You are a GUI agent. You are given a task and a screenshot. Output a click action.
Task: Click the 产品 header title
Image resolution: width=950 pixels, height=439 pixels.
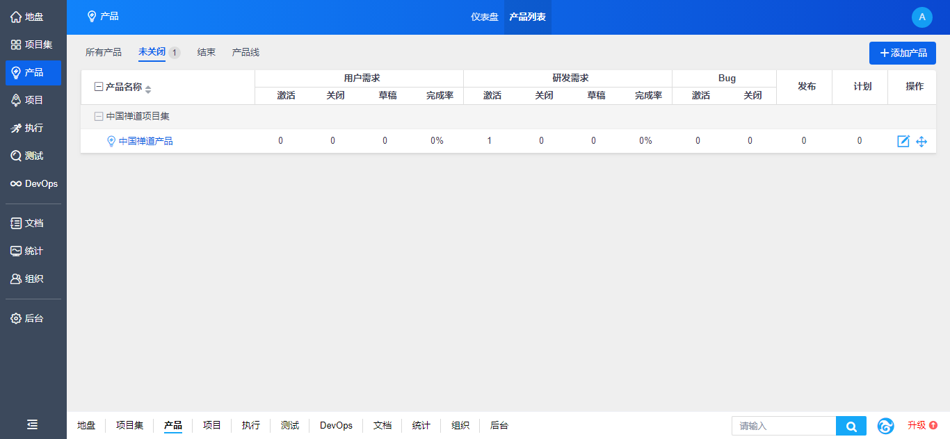tap(102, 16)
